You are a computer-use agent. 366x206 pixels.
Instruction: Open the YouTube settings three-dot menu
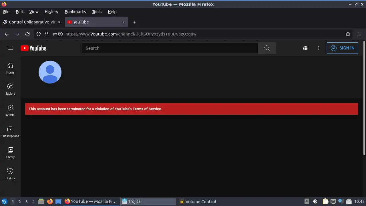click(x=319, y=48)
